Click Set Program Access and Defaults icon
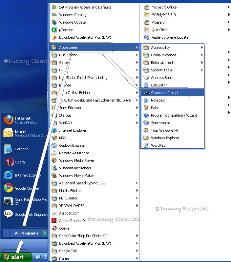Screen dimensions: 231x262 [x=54, y=7]
